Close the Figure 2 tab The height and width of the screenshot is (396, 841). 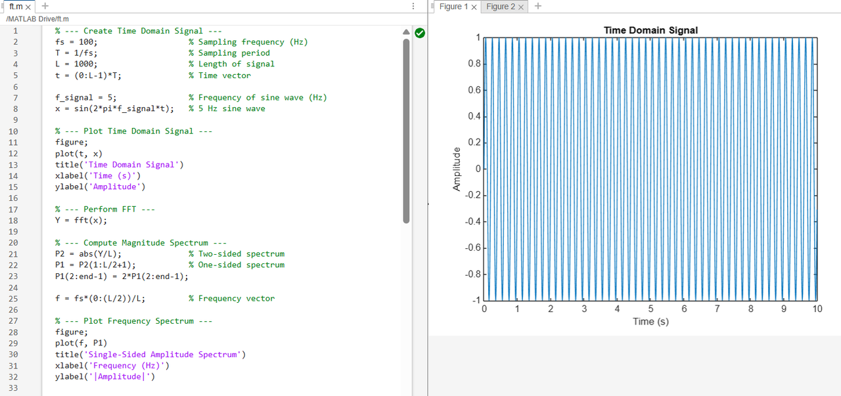521,7
